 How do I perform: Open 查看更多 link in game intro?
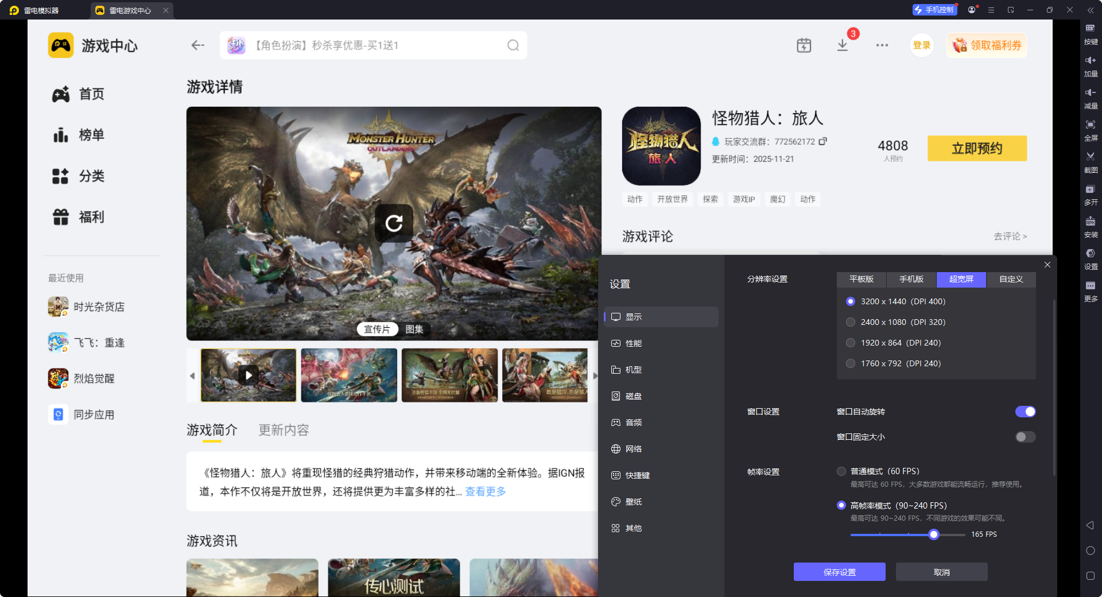(x=486, y=491)
